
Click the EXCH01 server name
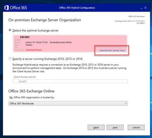(25, 37)
